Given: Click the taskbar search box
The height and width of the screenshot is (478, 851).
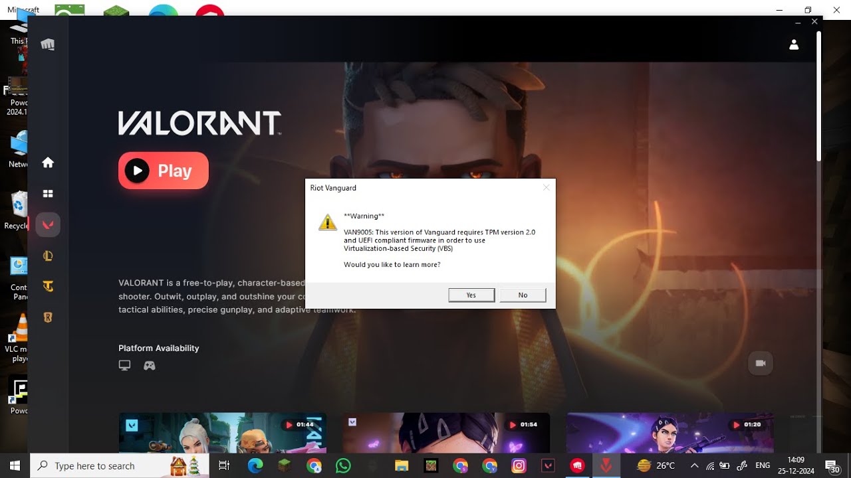Looking at the screenshot, I should click(120, 465).
